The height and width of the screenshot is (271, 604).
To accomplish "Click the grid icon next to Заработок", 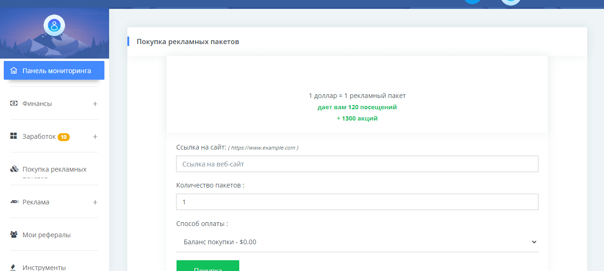I will [14, 136].
